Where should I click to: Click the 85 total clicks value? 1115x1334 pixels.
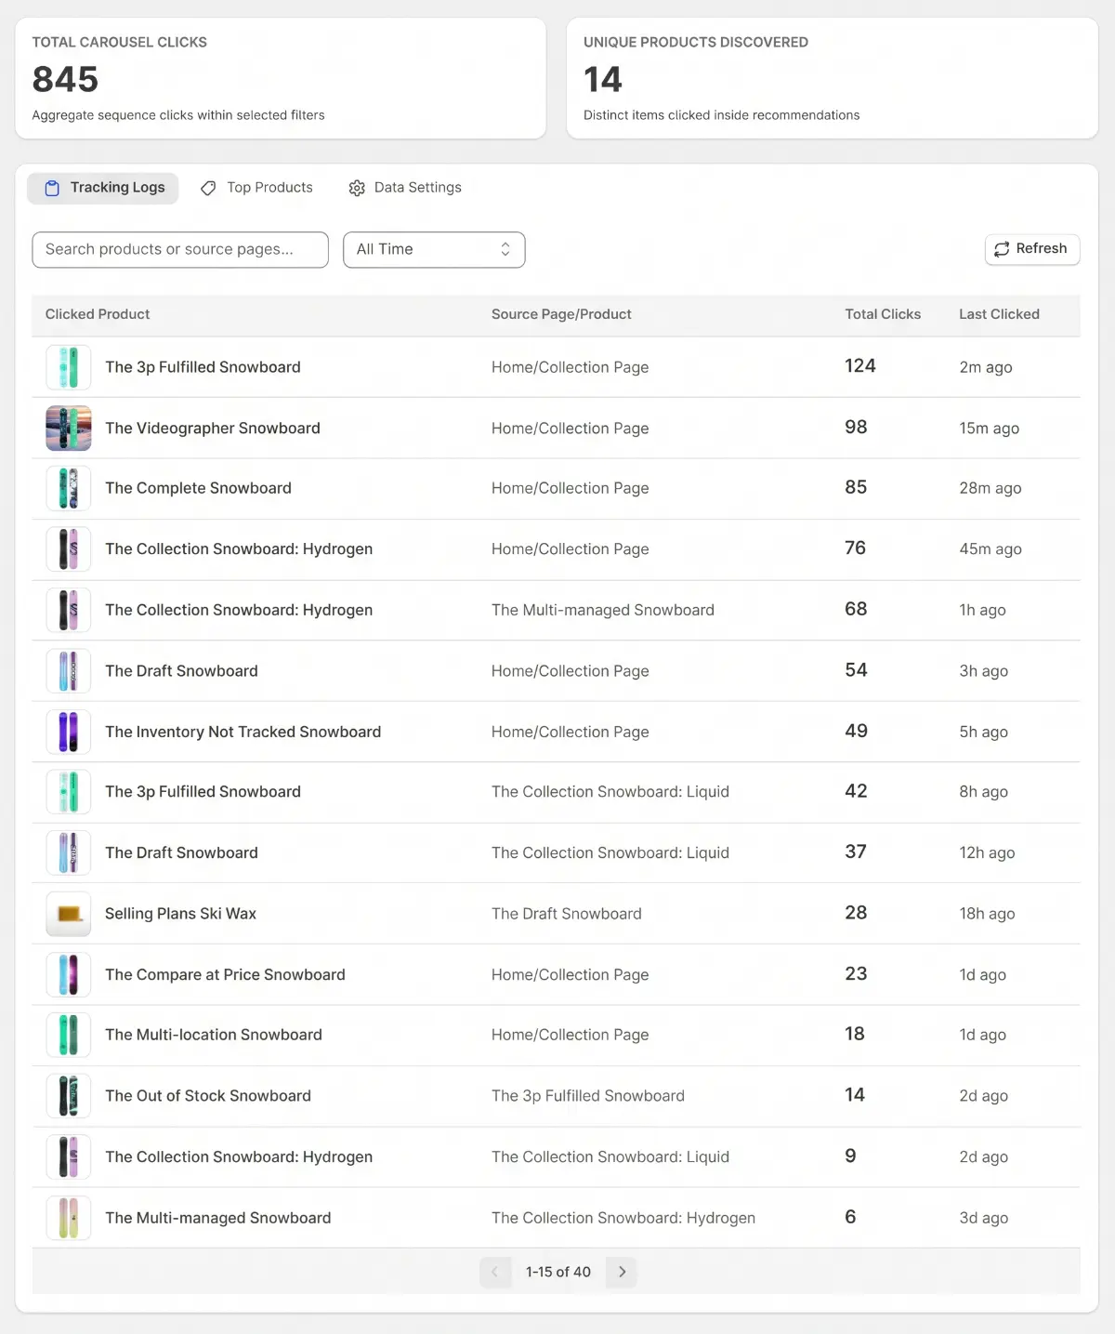coord(856,487)
